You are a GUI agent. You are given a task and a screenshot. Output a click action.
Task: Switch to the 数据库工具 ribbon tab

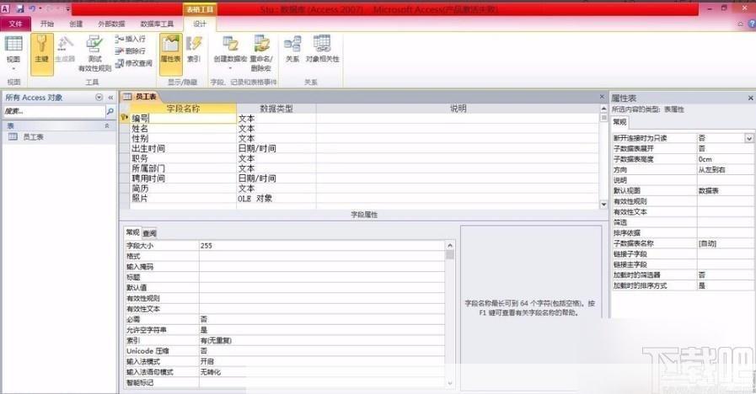tap(157, 24)
